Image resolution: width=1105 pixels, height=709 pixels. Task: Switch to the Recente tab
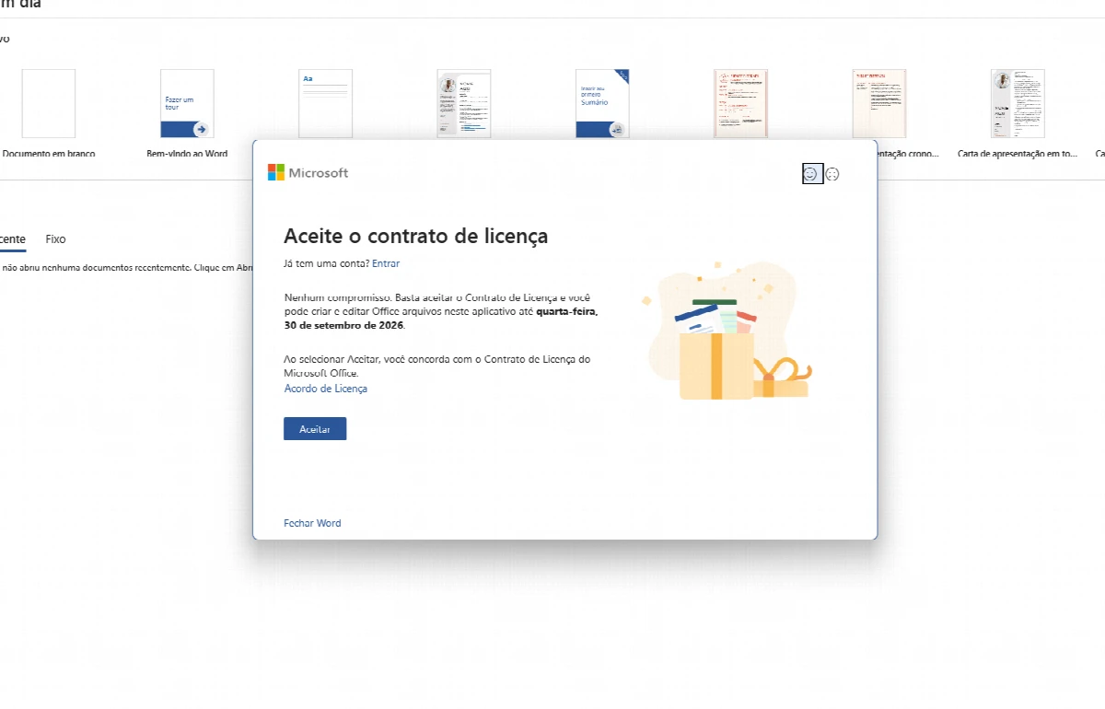click(12, 239)
